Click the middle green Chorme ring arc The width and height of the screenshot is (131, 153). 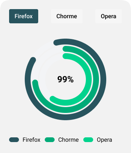click(x=96, y=79)
